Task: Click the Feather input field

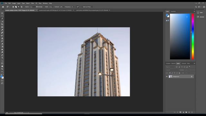Action: click(x=32, y=7)
